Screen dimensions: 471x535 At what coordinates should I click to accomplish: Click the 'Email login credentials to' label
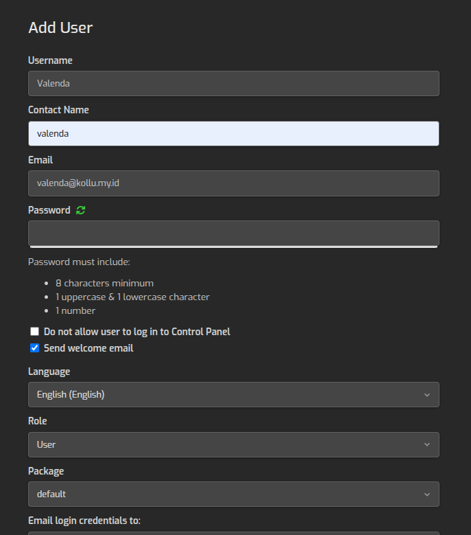[84, 521]
